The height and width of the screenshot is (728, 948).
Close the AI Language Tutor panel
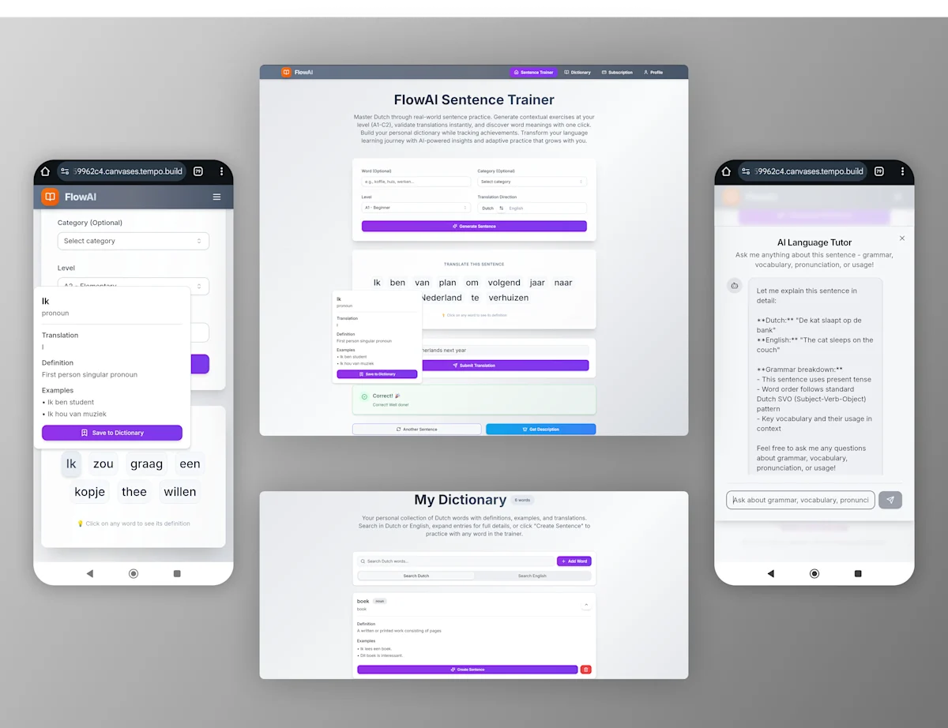coord(902,238)
